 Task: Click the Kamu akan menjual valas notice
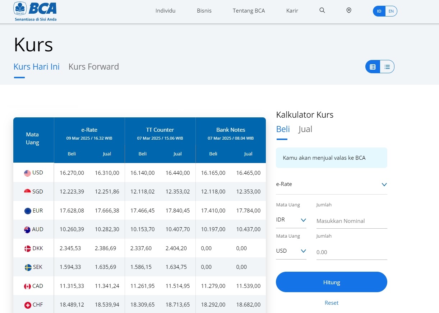[332, 158]
